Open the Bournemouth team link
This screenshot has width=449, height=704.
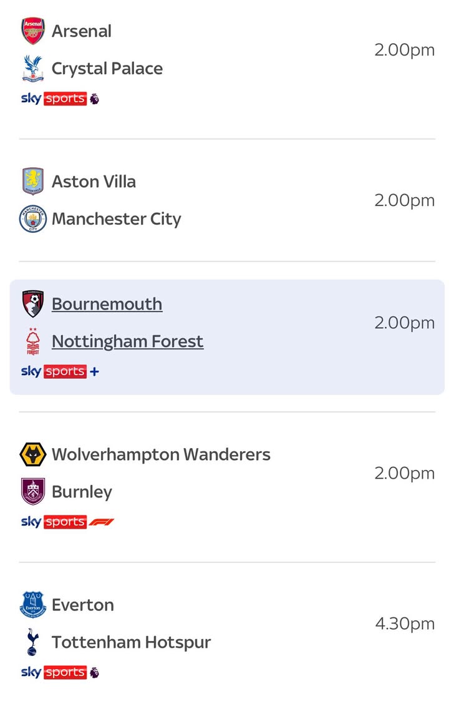tap(107, 304)
